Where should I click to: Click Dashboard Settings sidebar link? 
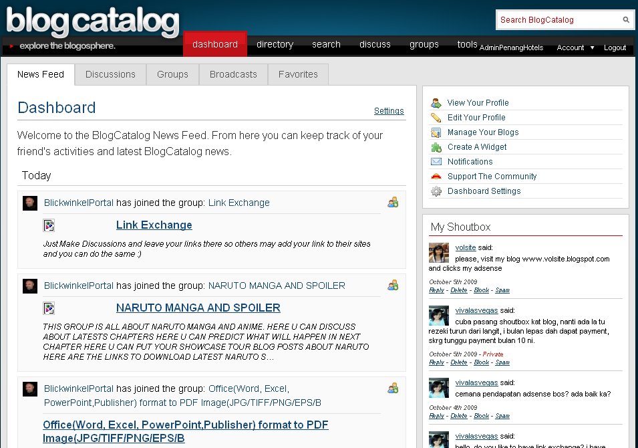pyautogui.click(x=484, y=191)
